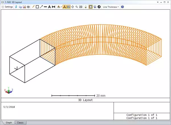Select the arrow annotation tool

(41, 7)
